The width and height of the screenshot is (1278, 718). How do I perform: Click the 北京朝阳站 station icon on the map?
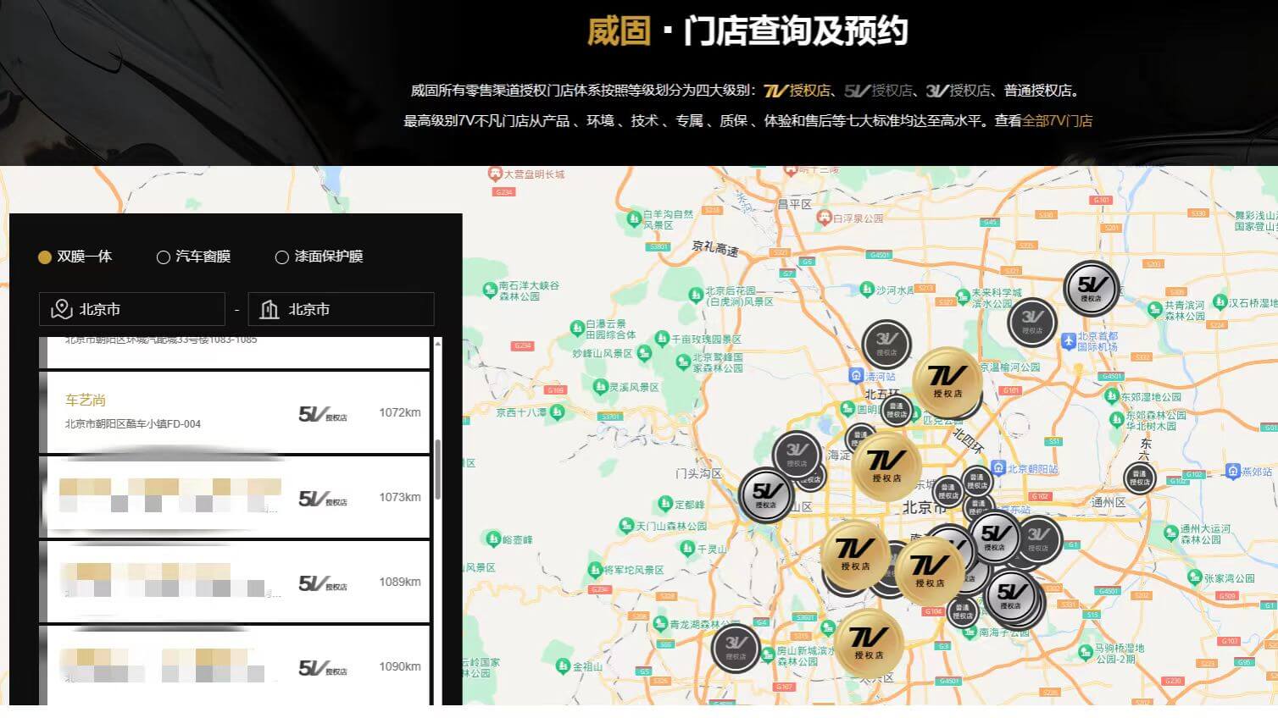pos(998,468)
